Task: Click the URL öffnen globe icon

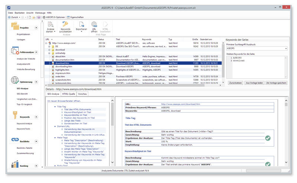Action: (94, 25)
